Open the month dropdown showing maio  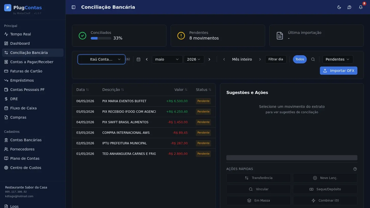pos(167,59)
